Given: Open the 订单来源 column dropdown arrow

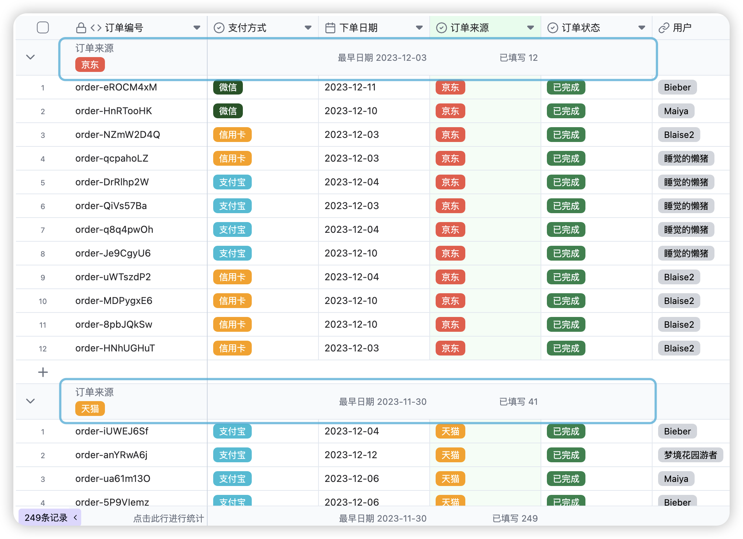Looking at the screenshot, I should point(531,28).
